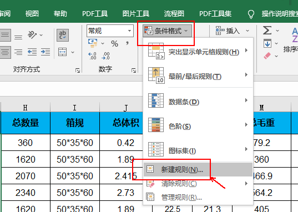This screenshot has height=212, width=298.
Task: Toggle wrap text (ab) button
Action: tap(63, 35)
